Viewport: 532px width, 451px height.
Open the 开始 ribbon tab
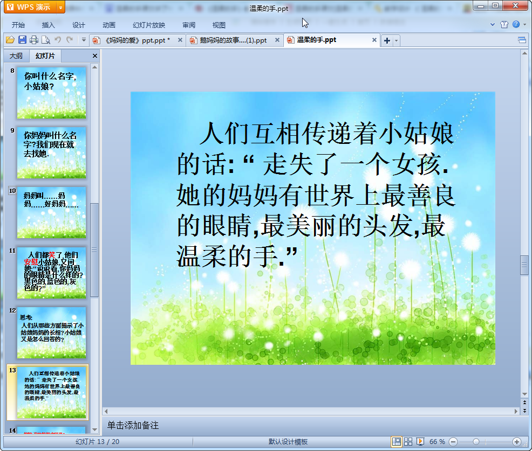point(18,25)
